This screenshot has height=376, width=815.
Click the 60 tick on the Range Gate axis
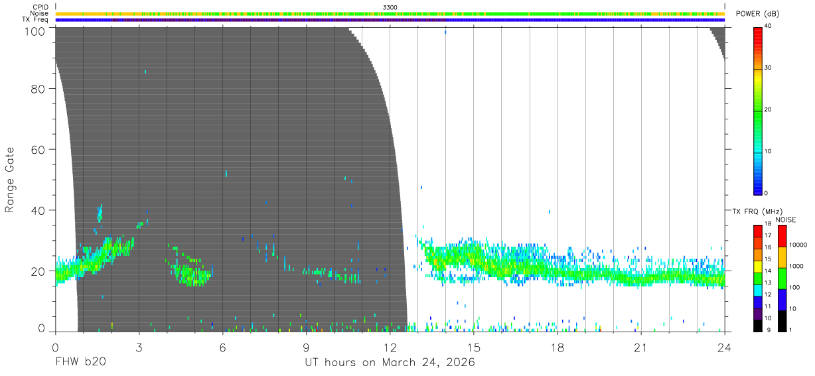coord(39,149)
